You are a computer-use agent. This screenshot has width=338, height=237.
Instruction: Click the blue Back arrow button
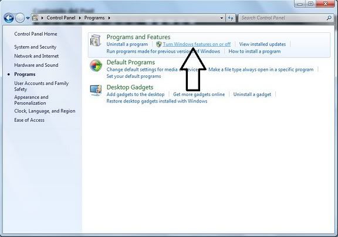click(9, 18)
